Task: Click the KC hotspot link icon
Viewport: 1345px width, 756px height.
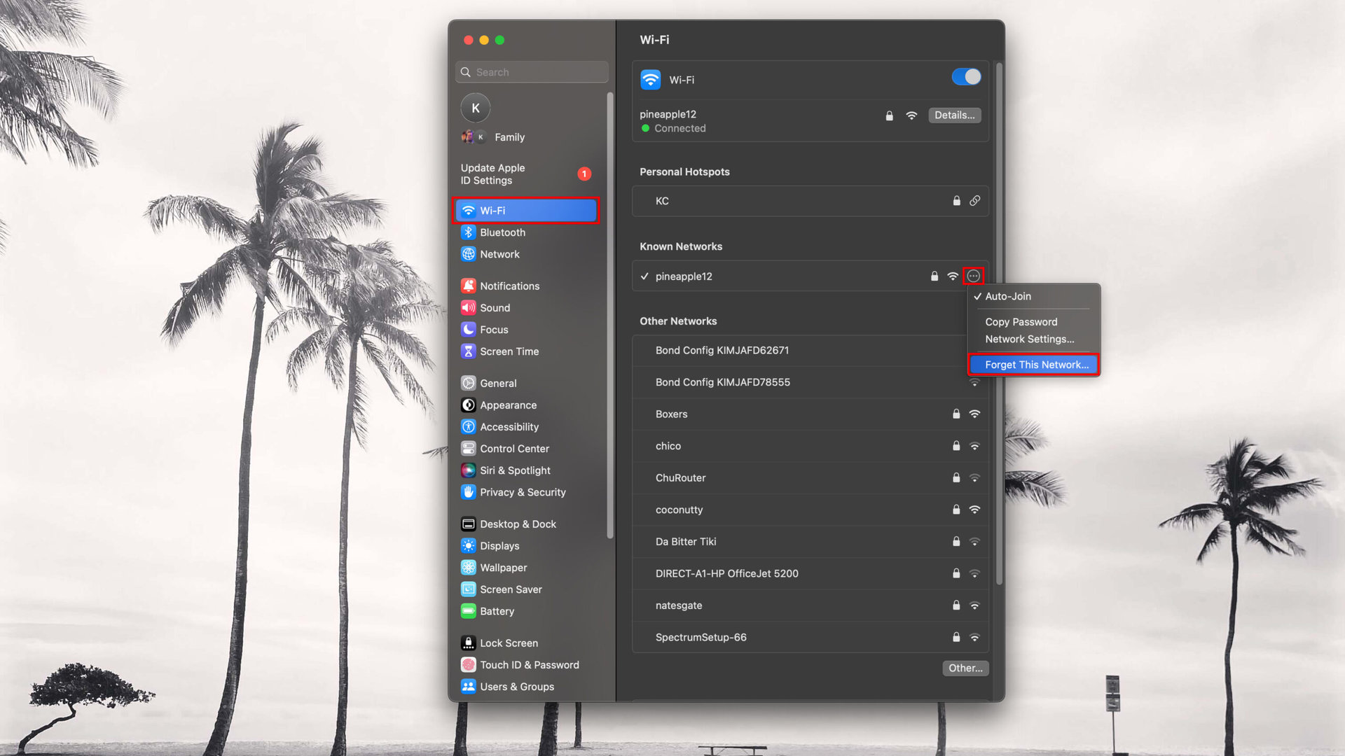Action: tap(974, 201)
